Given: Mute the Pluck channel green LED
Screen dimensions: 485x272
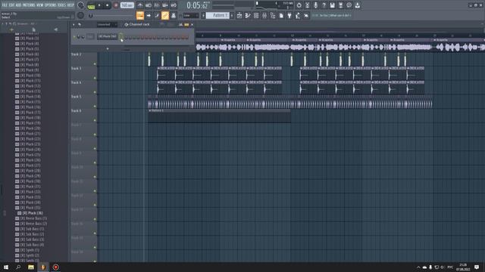Looking at the screenshot, I should 74,37.
